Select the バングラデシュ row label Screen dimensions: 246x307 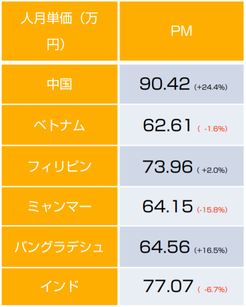click(59, 247)
